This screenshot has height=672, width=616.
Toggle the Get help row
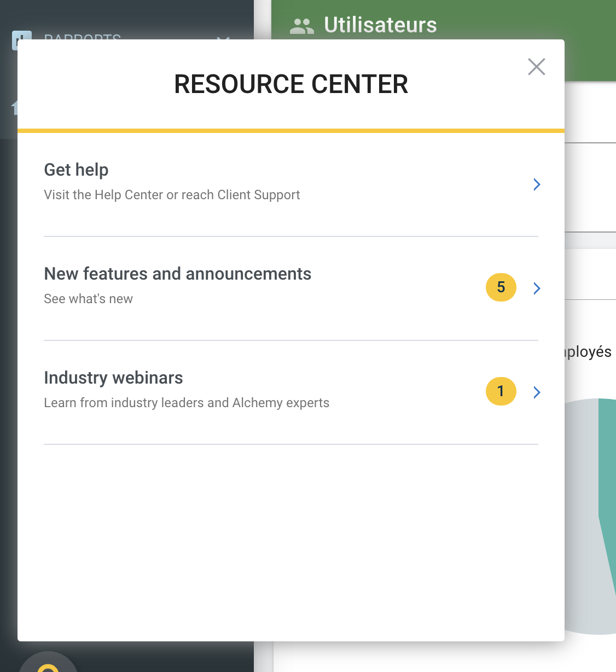pyautogui.click(x=76, y=170)
